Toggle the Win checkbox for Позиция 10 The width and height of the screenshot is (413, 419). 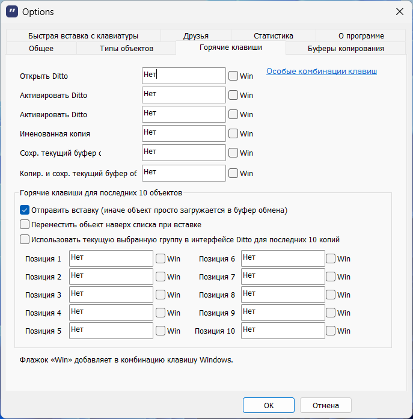pyautogui.click(x=331, y=331)
